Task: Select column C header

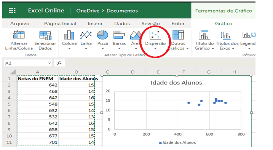Action: click(x=107, y=72)
